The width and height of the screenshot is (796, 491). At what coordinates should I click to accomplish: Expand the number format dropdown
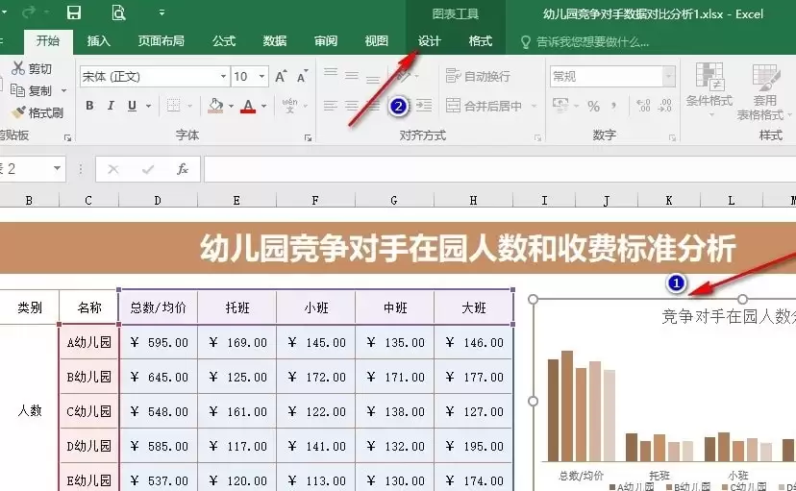(669, 77)
